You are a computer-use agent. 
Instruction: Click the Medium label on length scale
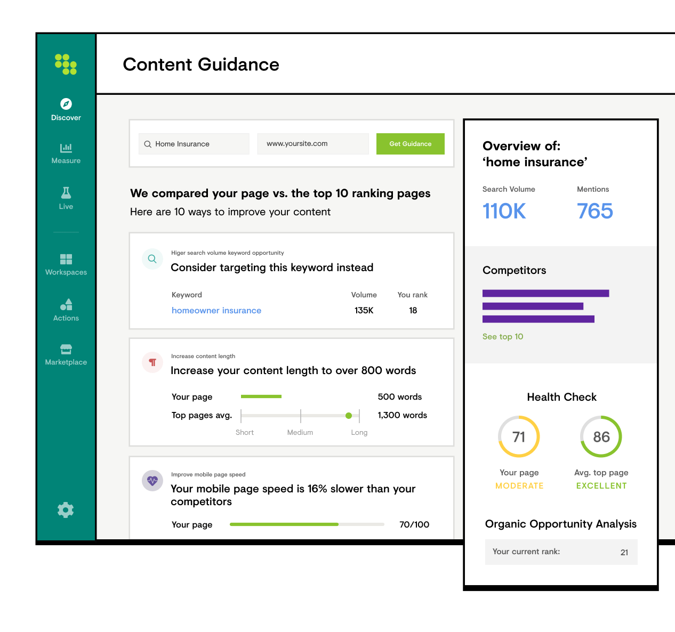coord(300,433)
